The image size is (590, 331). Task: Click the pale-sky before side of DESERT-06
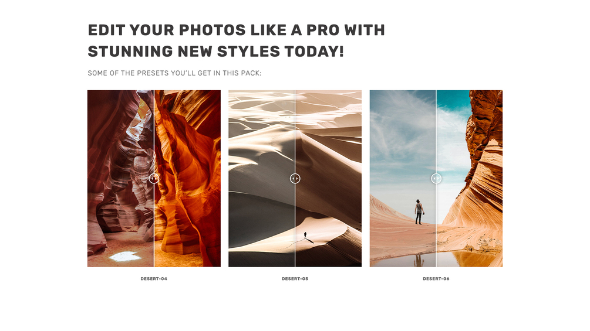pos(403,142)
